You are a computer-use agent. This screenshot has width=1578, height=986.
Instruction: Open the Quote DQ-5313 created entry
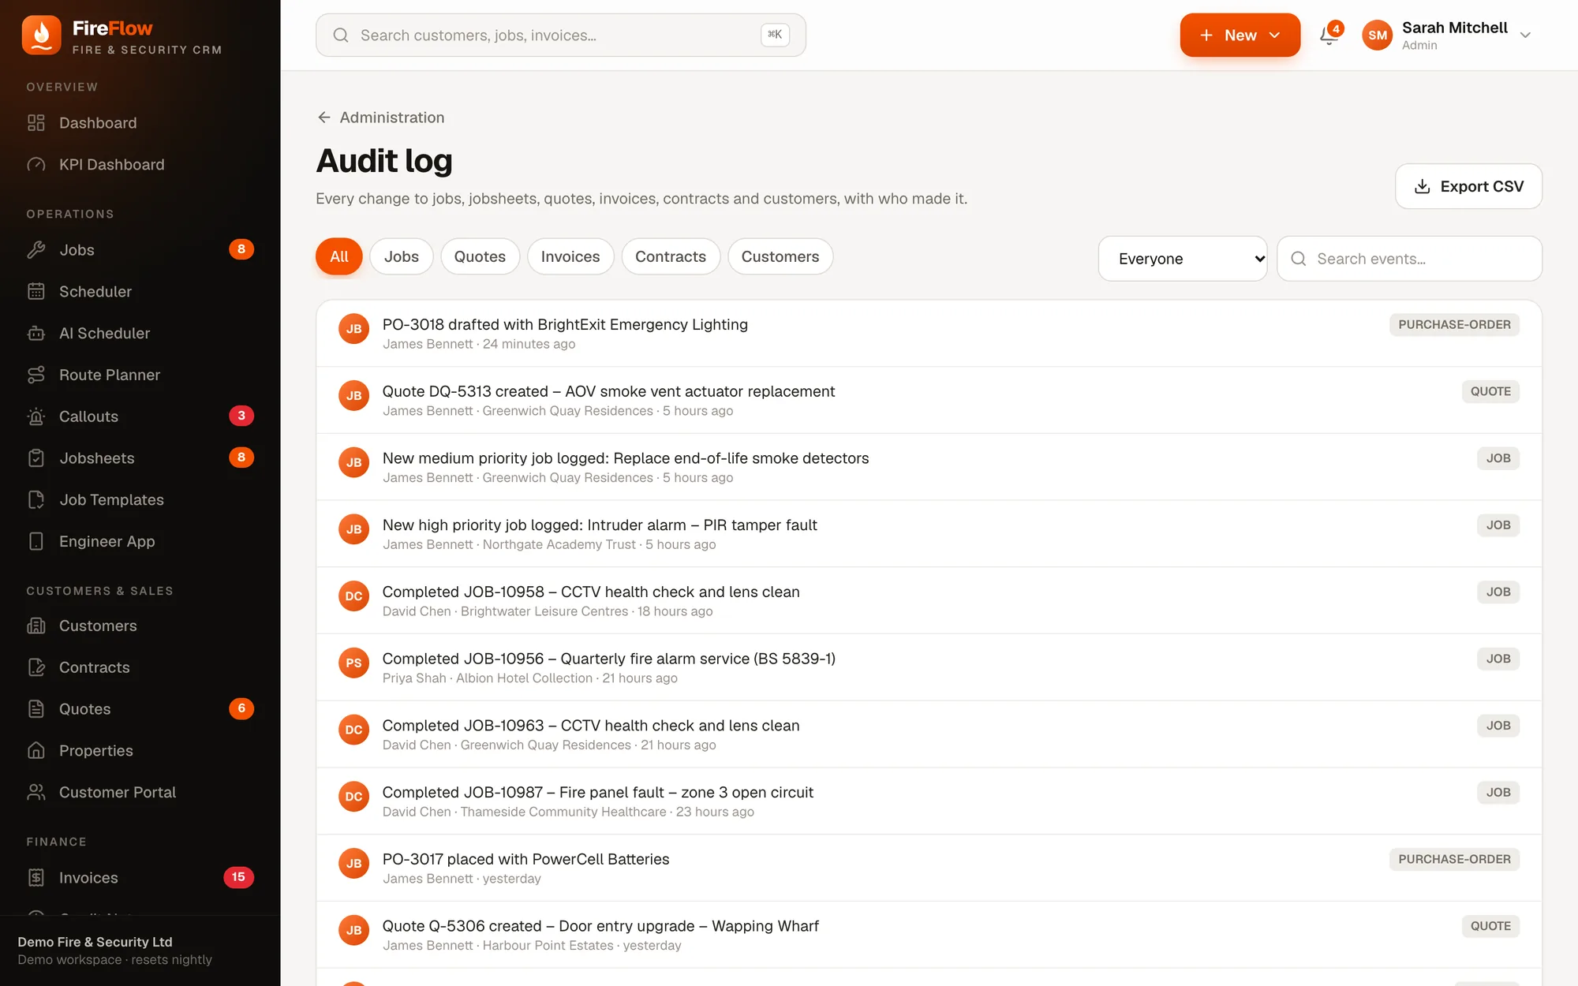(929, 401)
